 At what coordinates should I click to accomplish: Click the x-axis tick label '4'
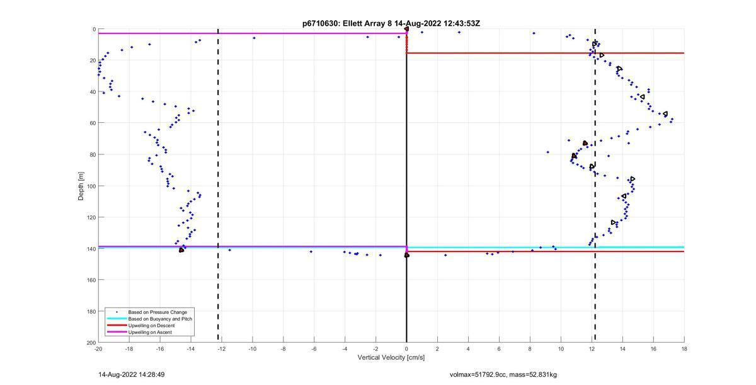click(469, 348)
